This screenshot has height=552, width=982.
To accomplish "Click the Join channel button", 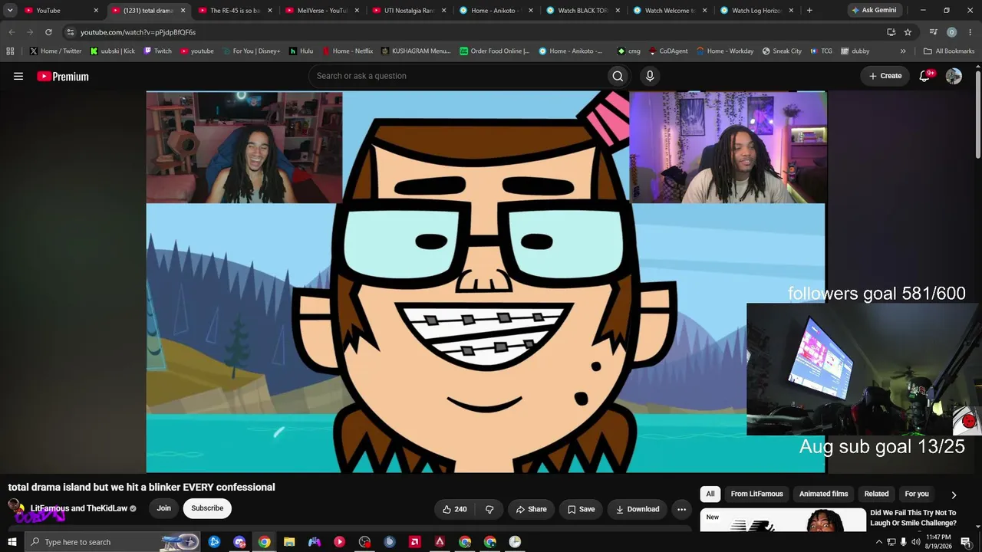I will point(163,508).
